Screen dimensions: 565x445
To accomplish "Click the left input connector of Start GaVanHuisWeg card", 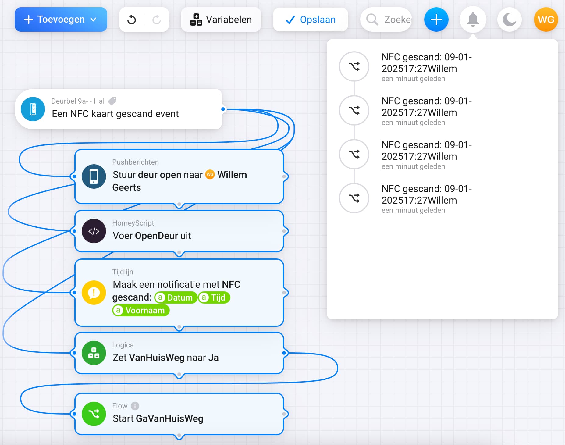I will 74,414.
